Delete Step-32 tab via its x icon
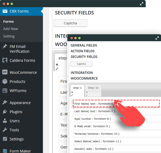The width and height of the screenshot is (161, 153). [x=87, y=92]
